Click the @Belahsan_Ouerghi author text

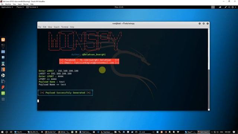[94, 55]
